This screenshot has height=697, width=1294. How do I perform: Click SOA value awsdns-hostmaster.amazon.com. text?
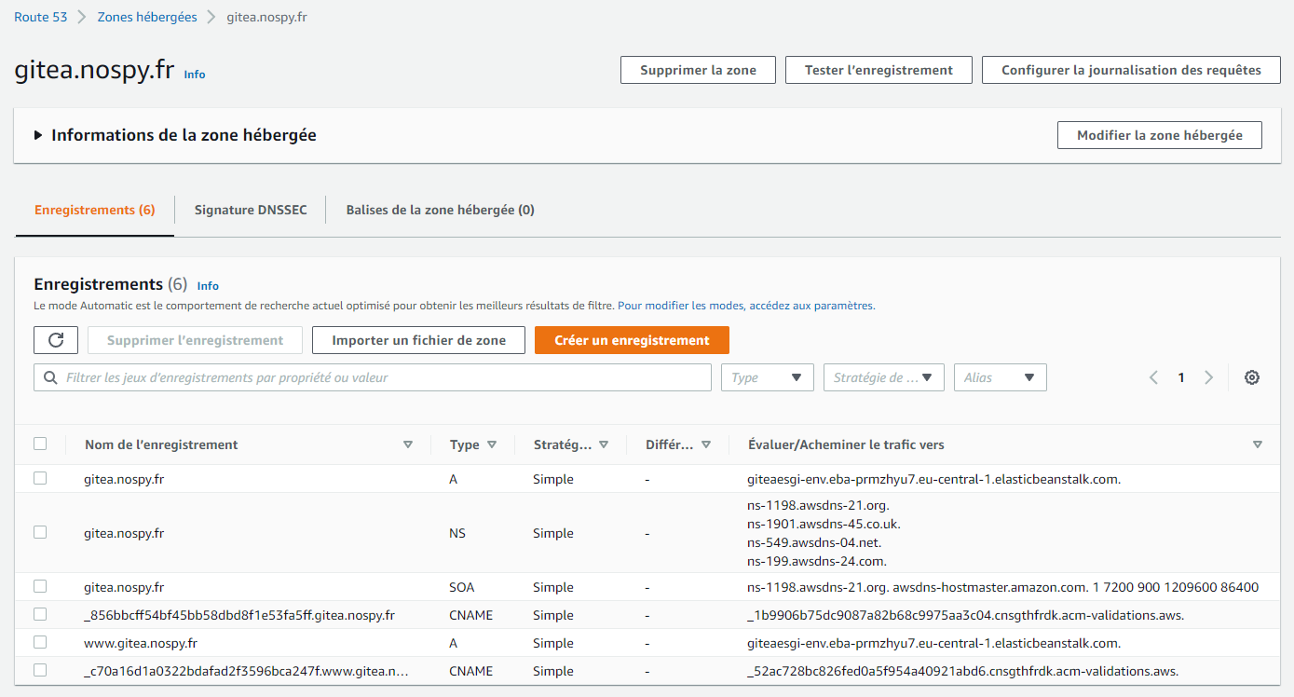990,587
